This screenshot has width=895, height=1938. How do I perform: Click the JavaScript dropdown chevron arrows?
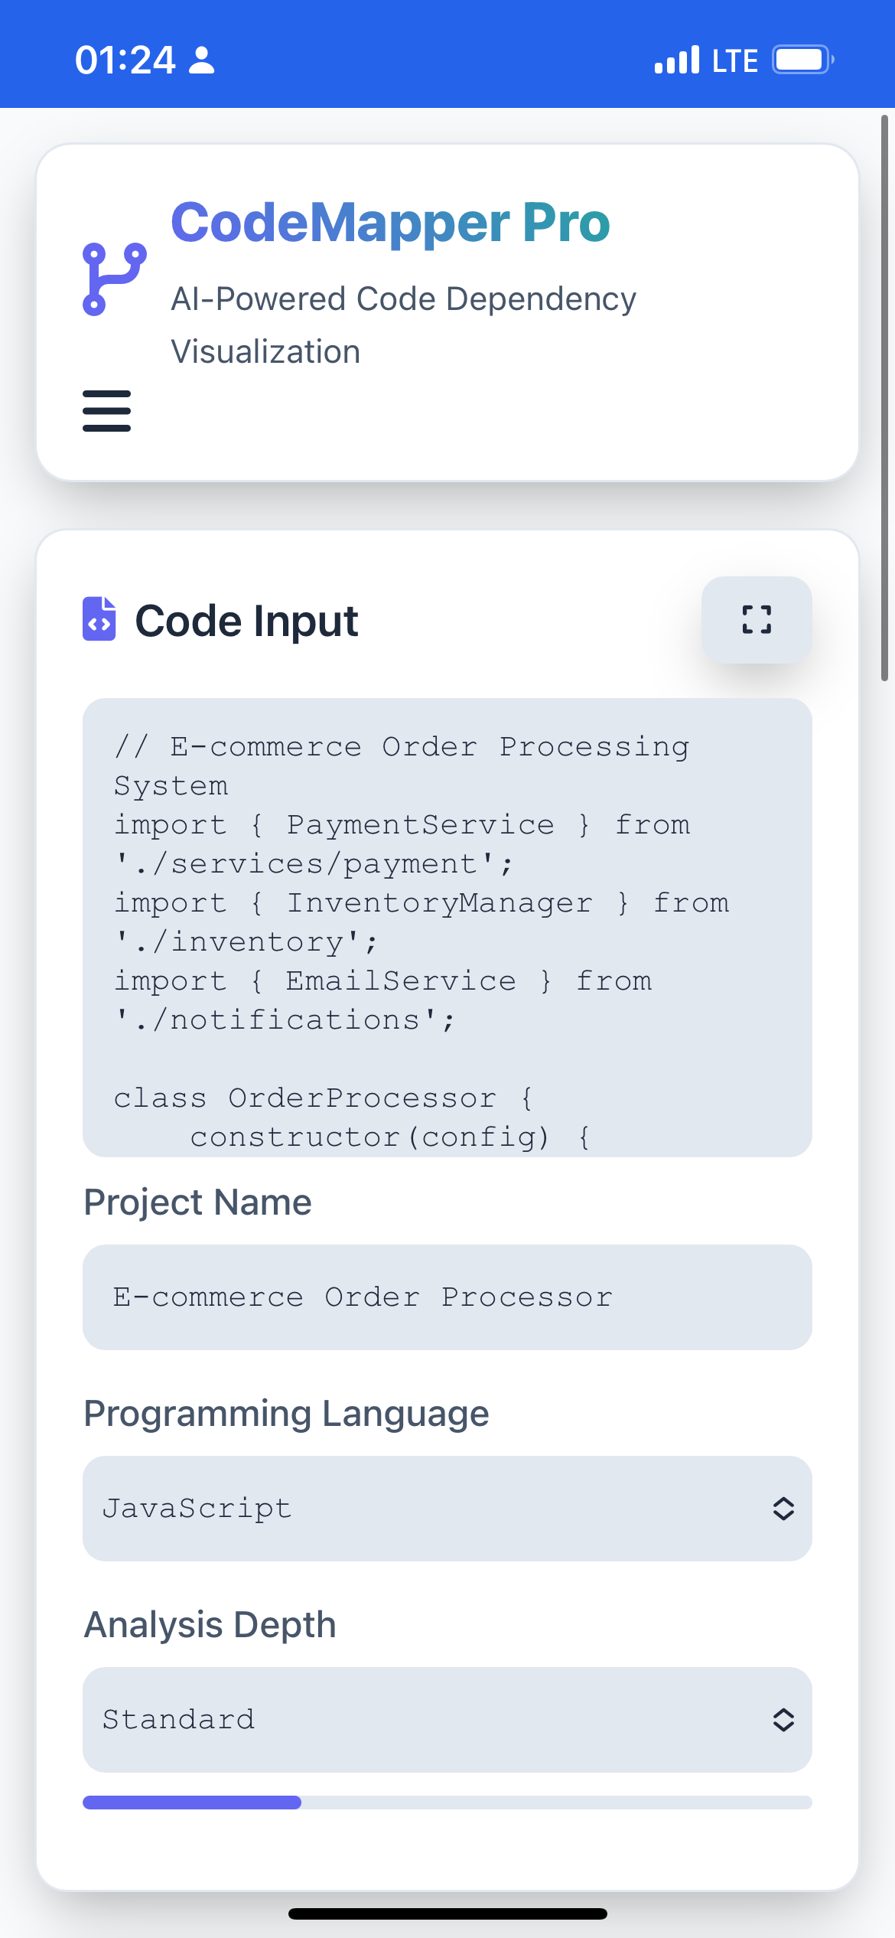click(x=783, y=1508)
